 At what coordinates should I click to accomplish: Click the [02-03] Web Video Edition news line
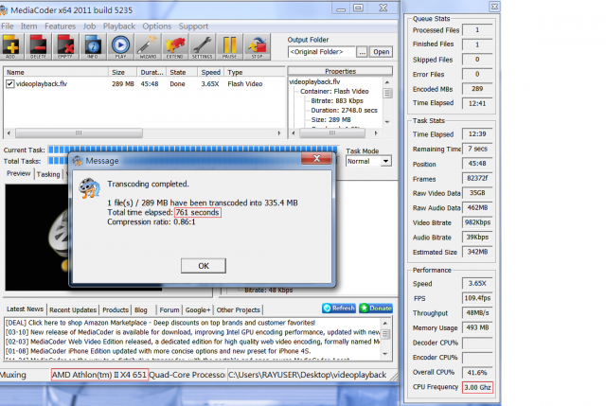192,342
